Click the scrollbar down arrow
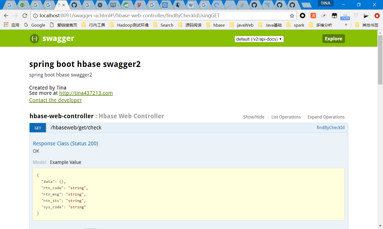The height and width of the screenshot is (229, 383). pyautogui.click(x=380, y=226)
